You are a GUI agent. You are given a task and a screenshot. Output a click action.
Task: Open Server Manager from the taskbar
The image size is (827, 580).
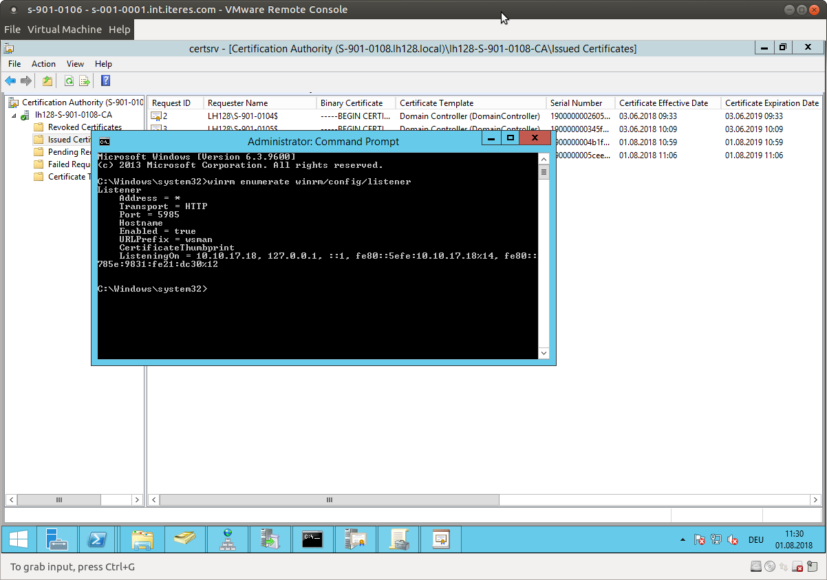(57, 540)
